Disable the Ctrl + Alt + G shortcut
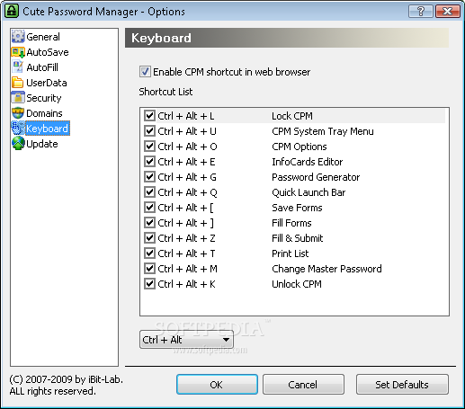 tap(149, 177)
